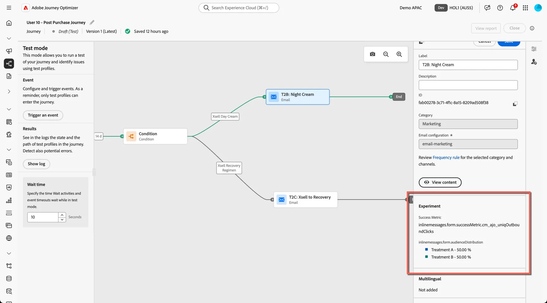Image resolution: width=547 pixels, height=303 pixels.
Task: Zoom out of the journey canvas
Action: coord(386,54)
